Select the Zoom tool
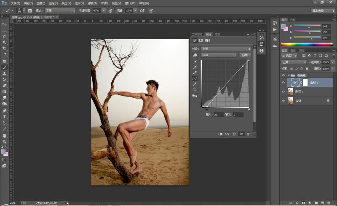This screenshot has width=337, height=206. click(x=4, y=142)
